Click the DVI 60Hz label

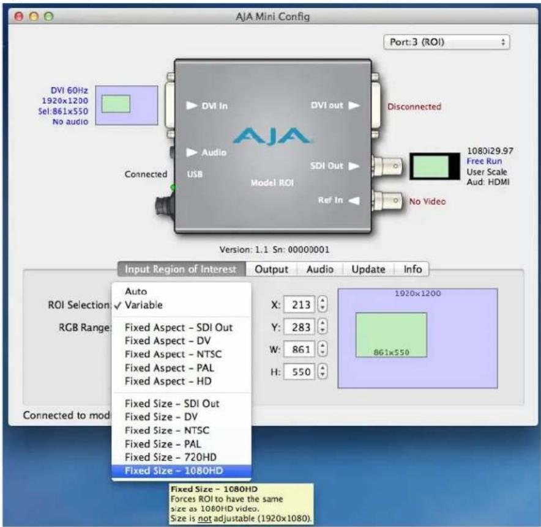click(69, 90)
